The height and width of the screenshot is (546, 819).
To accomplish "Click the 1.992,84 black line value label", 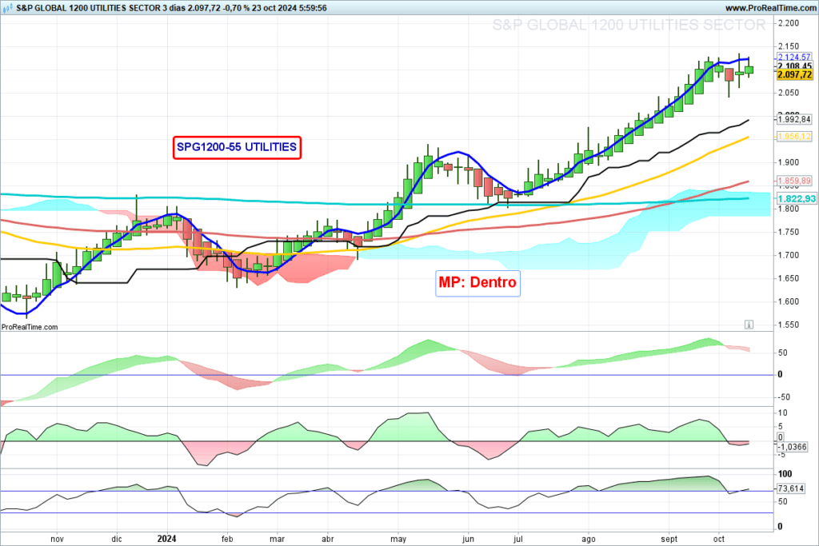I will [x=794, y=119].
